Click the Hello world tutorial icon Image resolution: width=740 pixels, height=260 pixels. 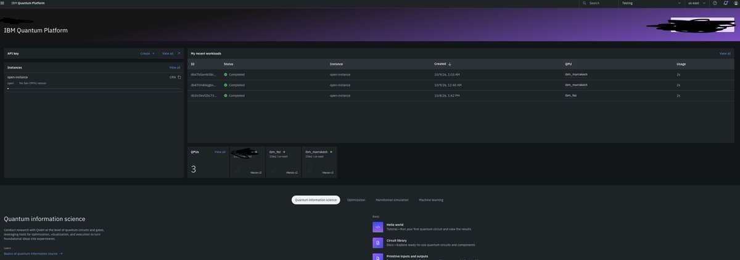(377, 227)
